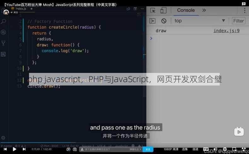The width and height of the screenshot is (249, 154).
Task: Clear the console with the clear icon
Action: tap(164, 21)
